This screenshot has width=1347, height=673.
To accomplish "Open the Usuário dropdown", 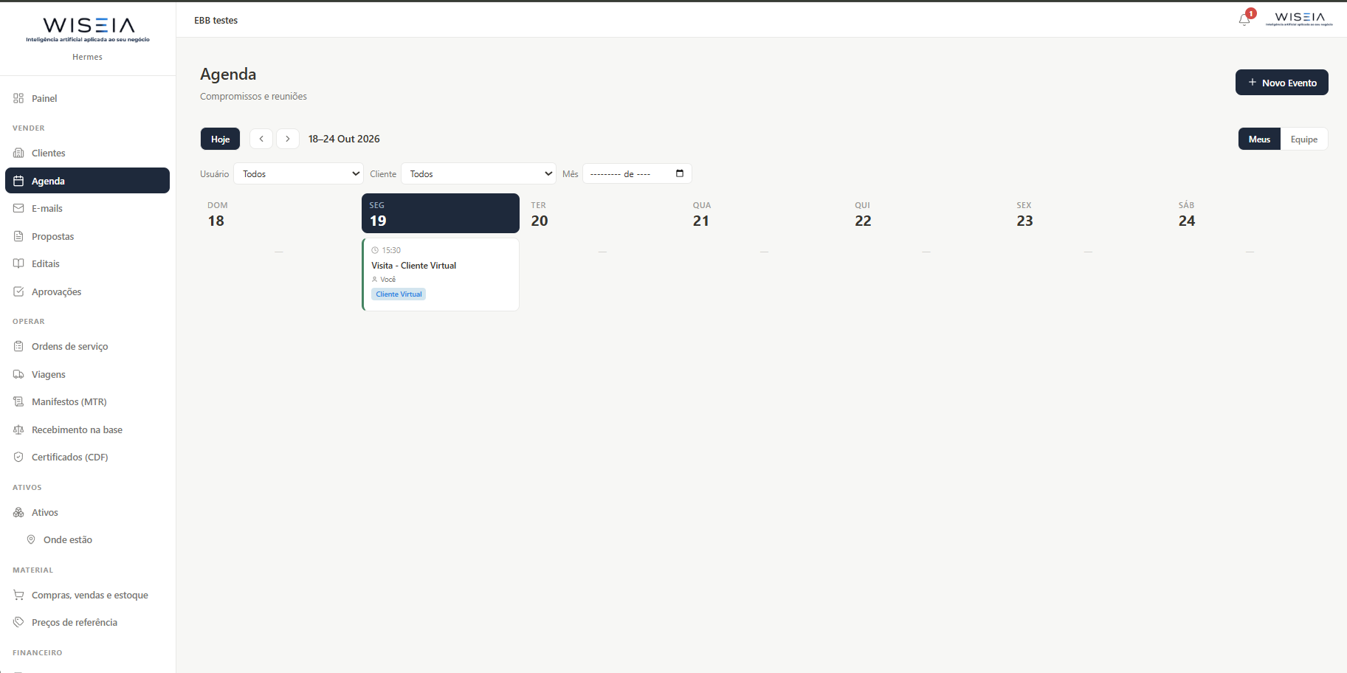I will point(299,173).
